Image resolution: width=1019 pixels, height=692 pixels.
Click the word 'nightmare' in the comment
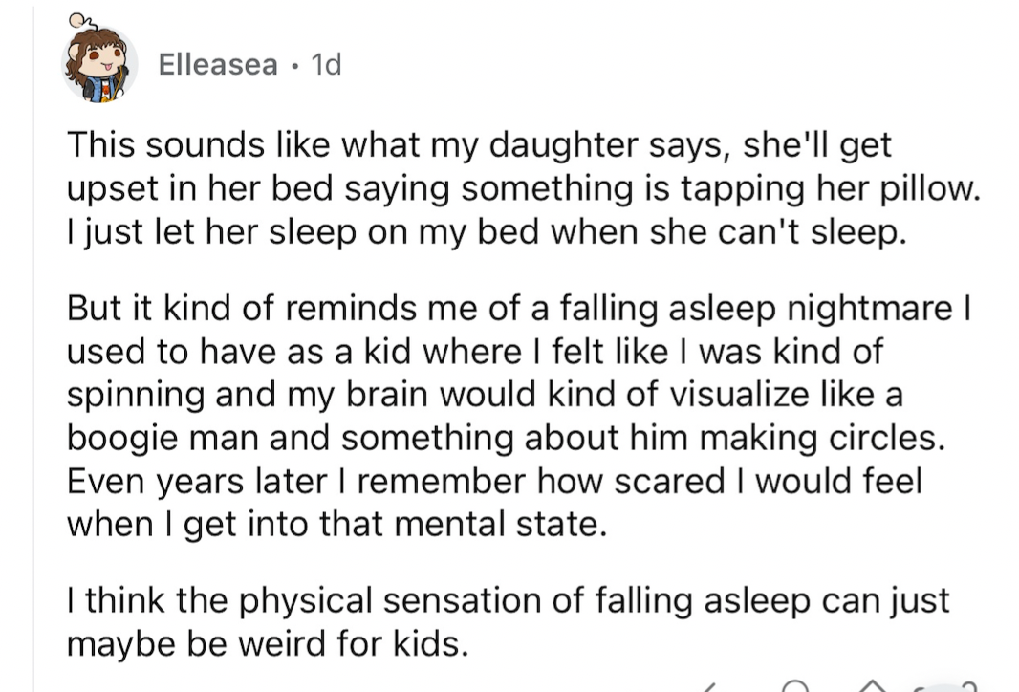(870, 308)
